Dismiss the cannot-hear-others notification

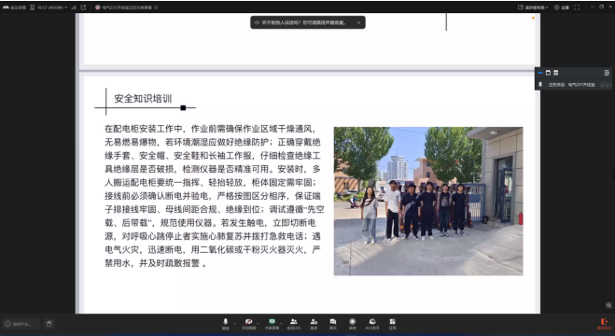[x=358, y=22]
